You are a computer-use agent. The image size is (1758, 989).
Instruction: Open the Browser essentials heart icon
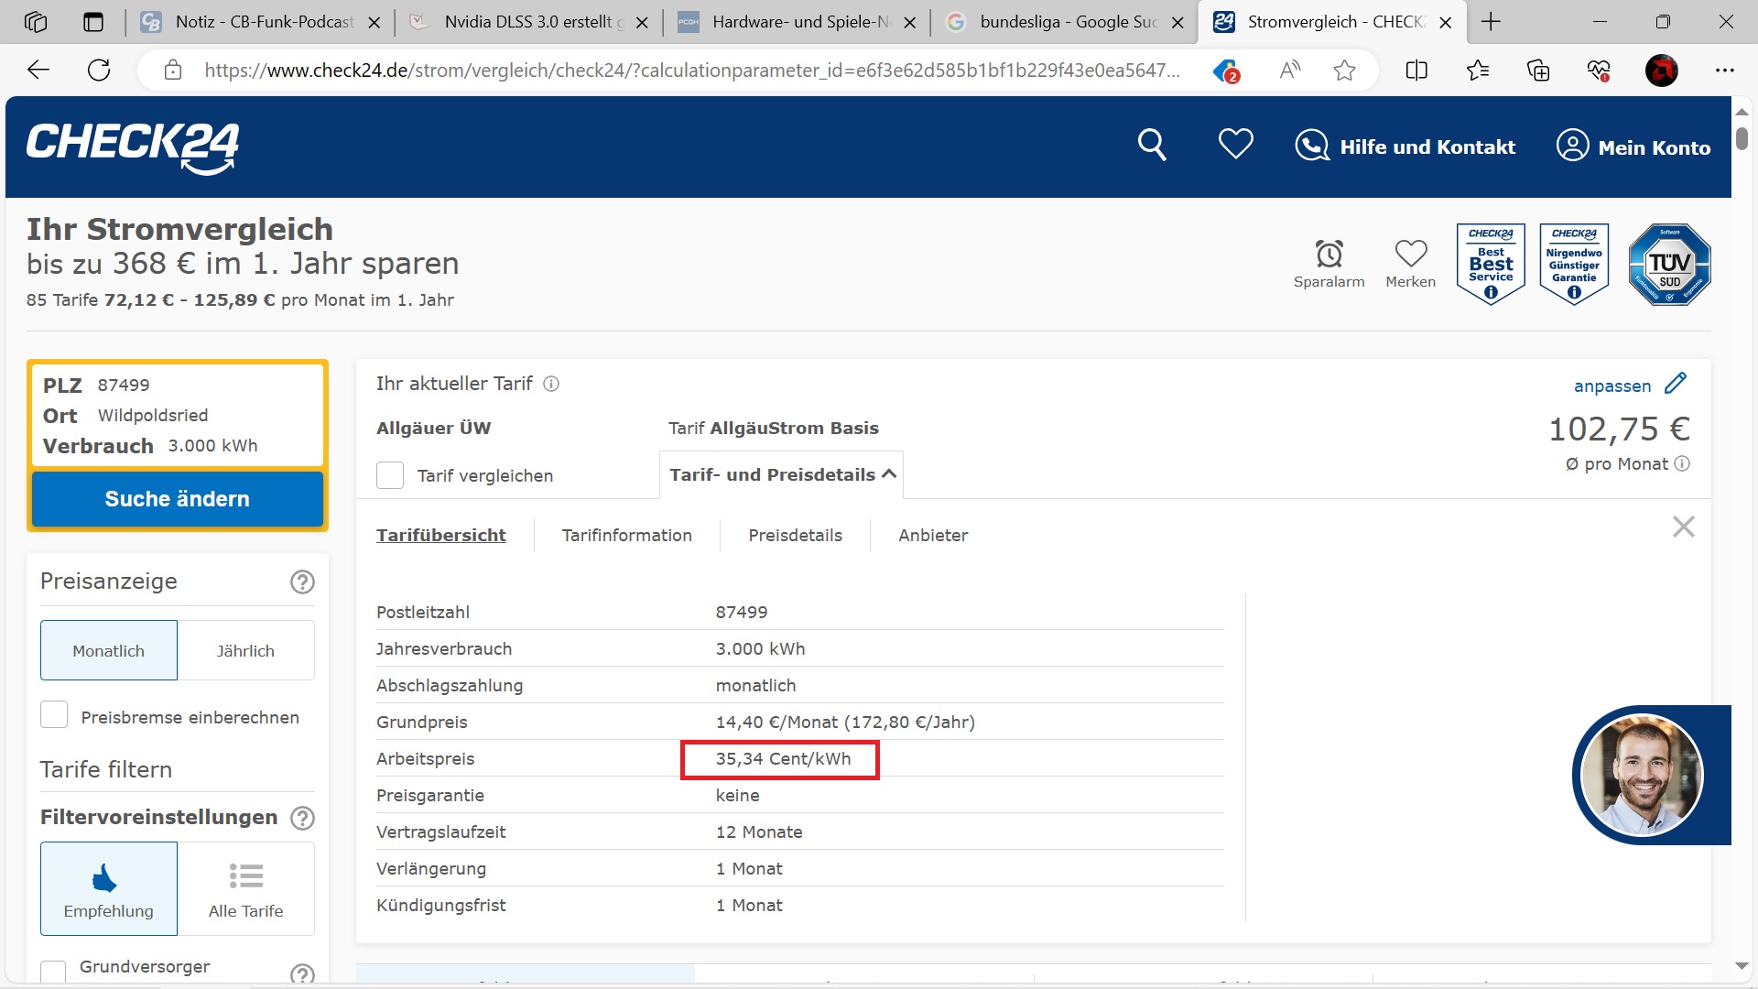click(1599, 70)
